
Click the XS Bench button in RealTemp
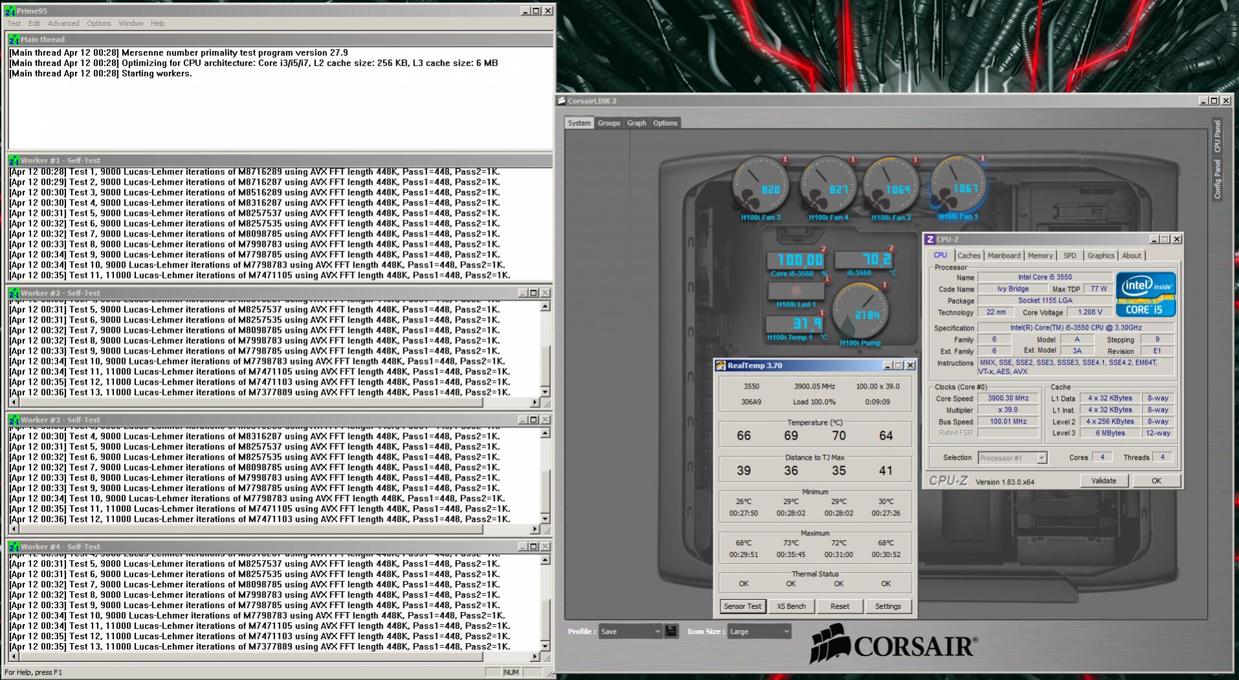pyautogui.click(x=791, y=606)
